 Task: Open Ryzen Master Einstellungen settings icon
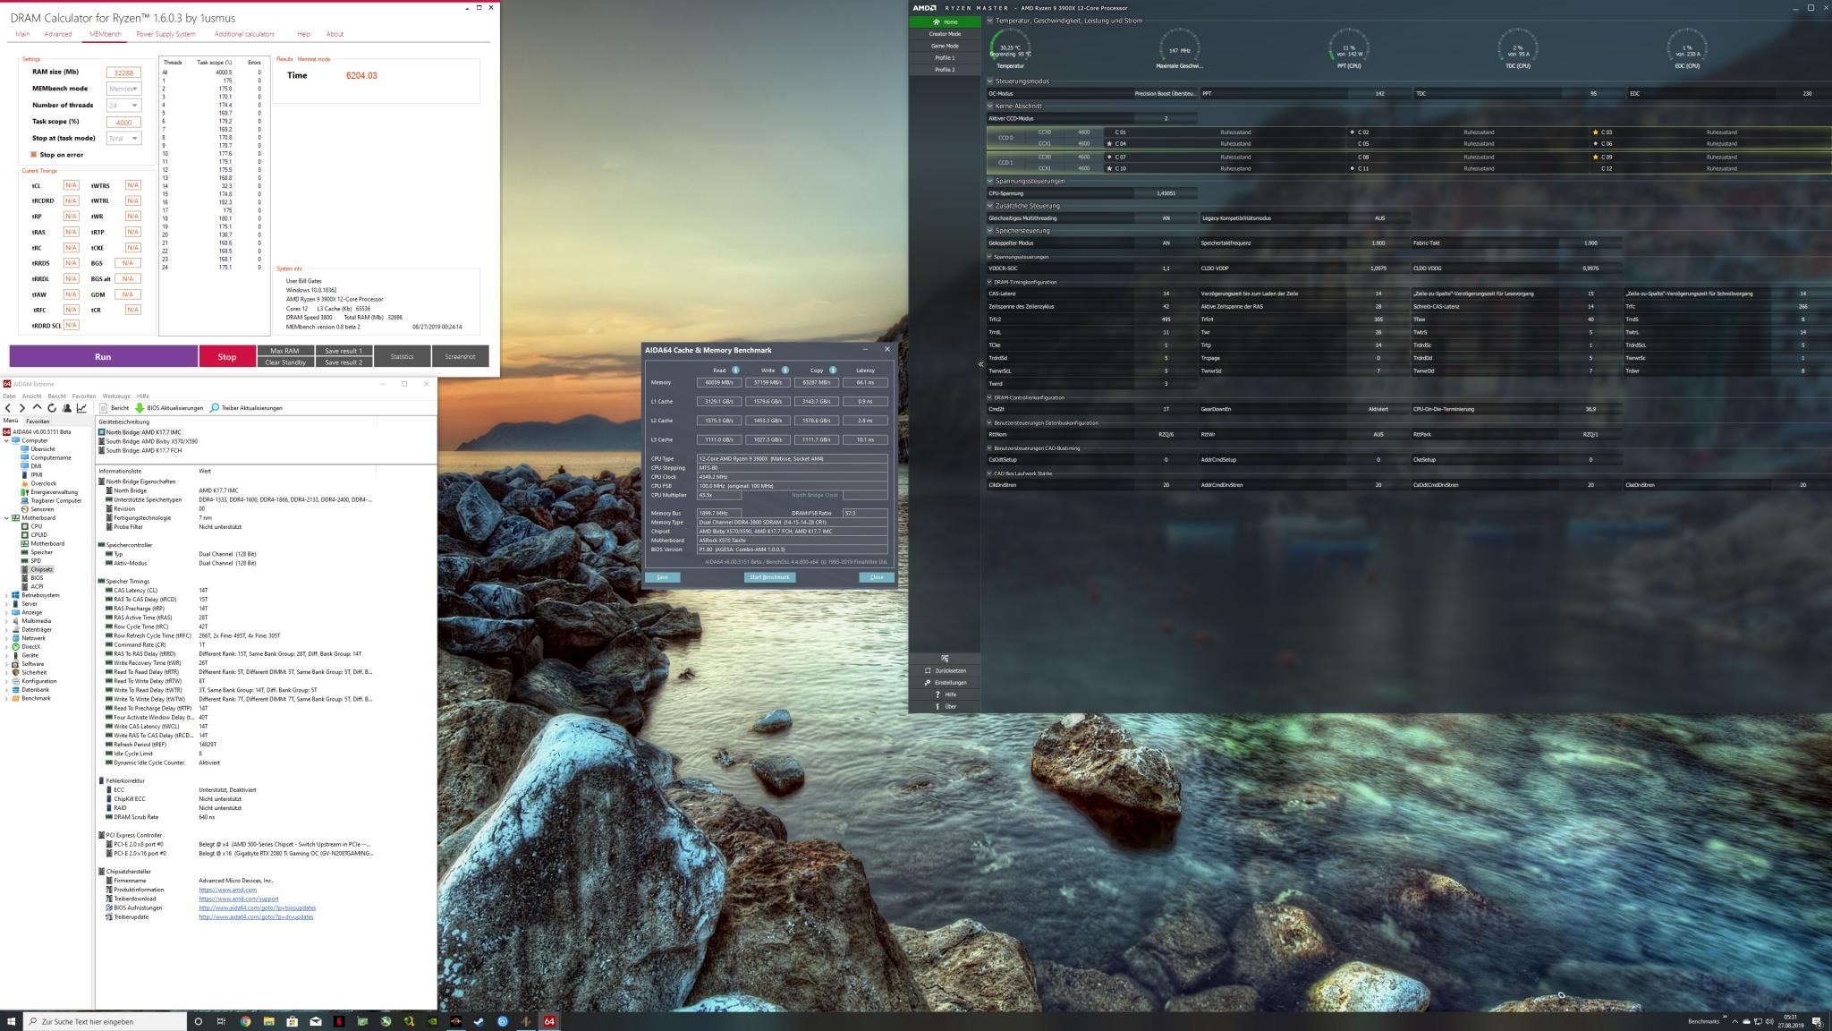[x=928, y=683]
